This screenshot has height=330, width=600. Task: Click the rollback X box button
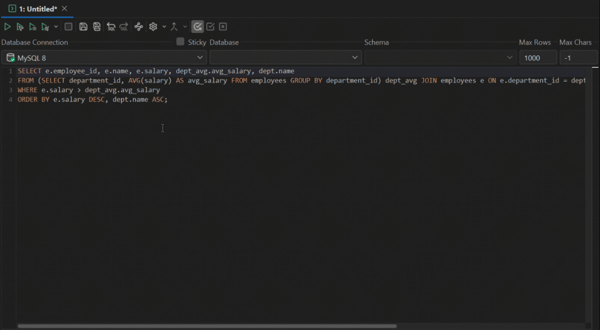click(x=223, y=26)
